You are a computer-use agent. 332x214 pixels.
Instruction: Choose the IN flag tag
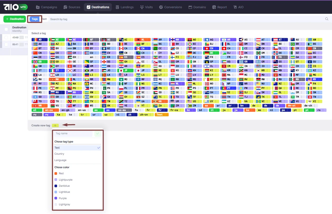point(246,66)
